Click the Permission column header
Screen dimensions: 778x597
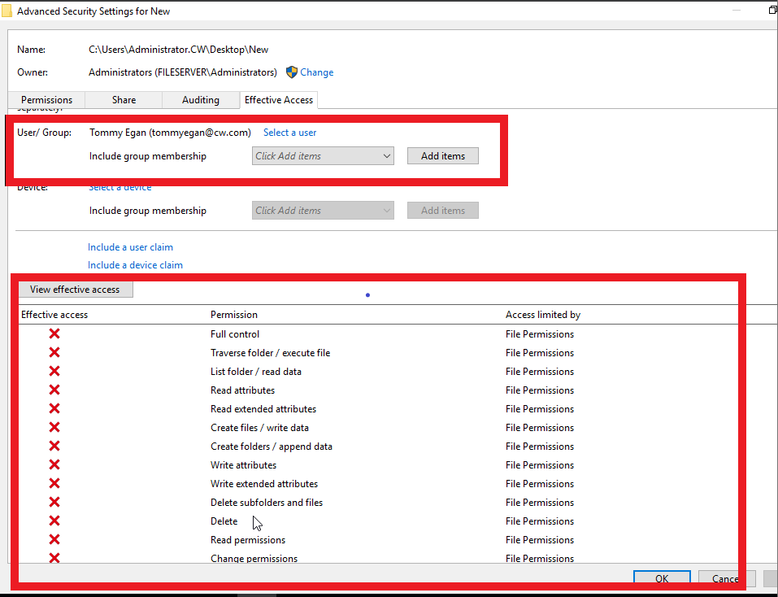(234, 315)
